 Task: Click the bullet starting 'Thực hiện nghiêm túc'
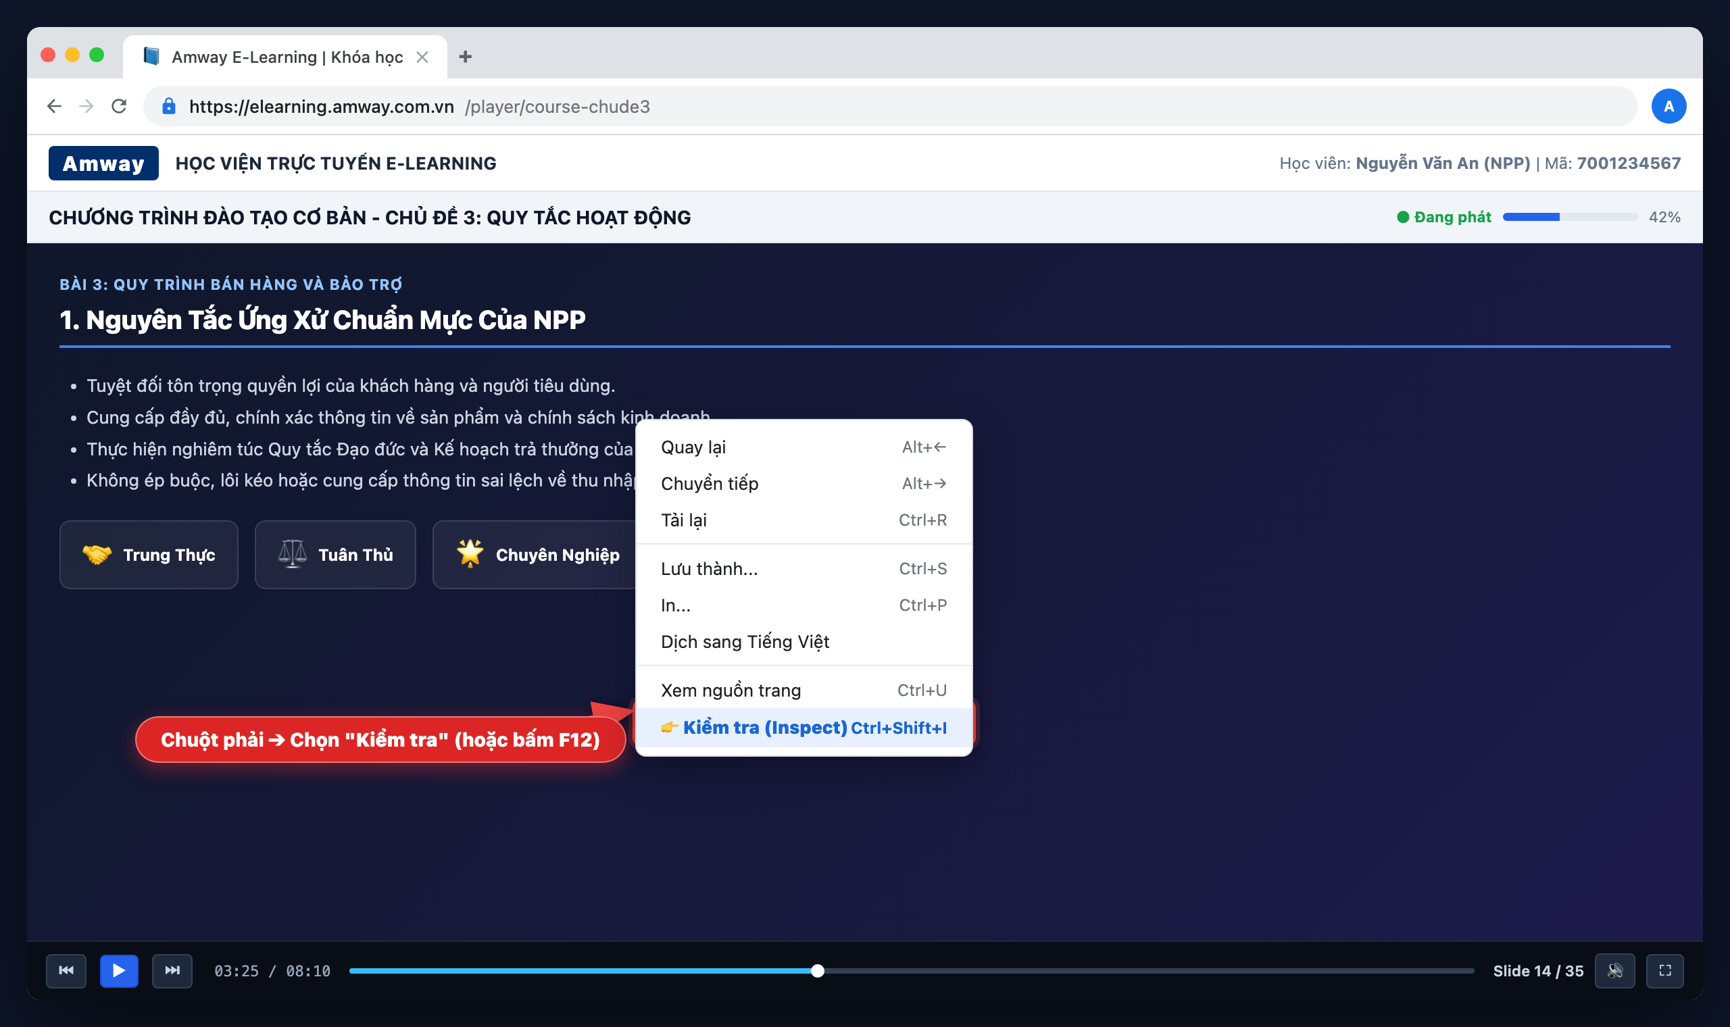(x=360, y=449)
